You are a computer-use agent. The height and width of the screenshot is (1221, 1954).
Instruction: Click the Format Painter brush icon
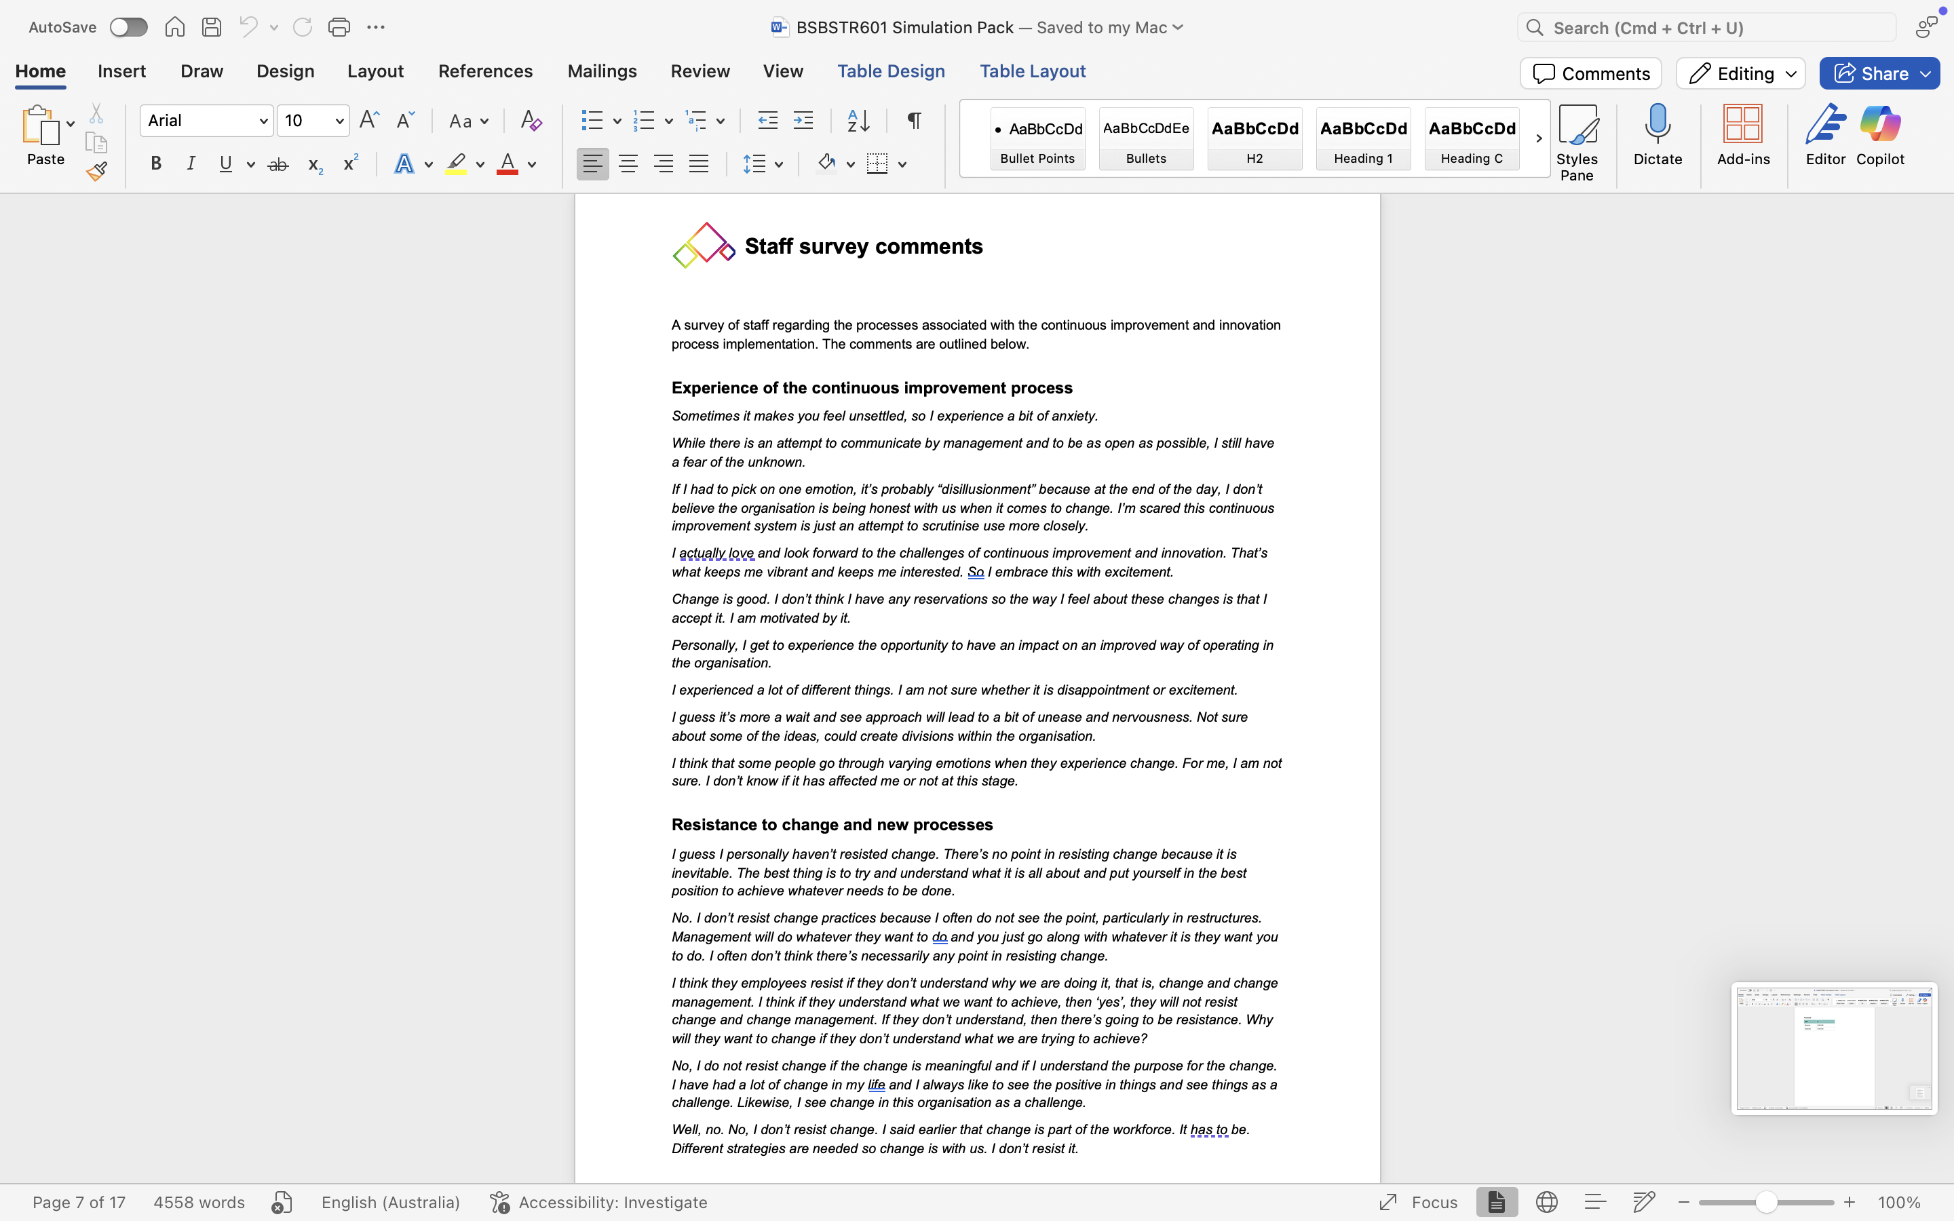[97, 171]
